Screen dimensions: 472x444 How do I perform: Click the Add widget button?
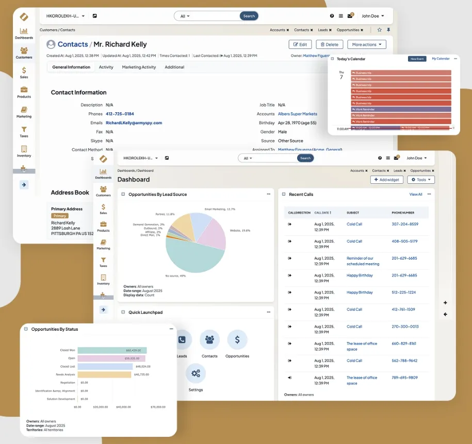(x=386, y=179)
